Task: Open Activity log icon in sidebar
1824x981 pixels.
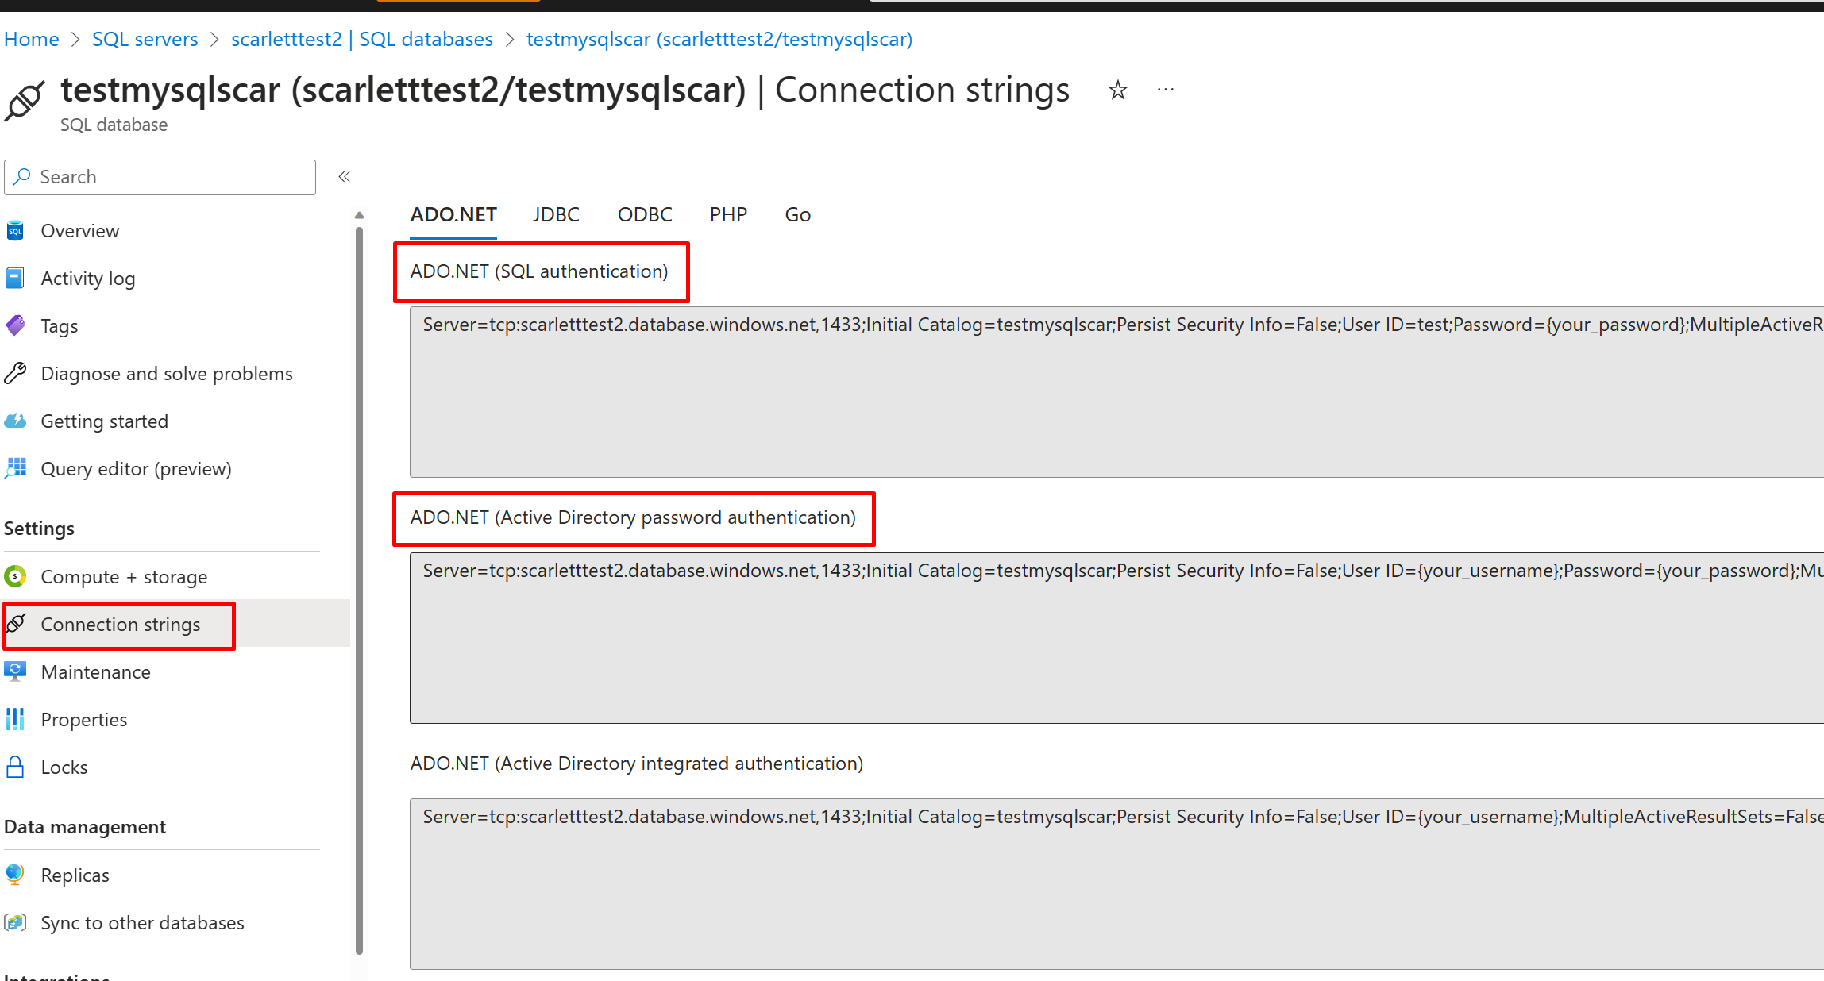Action: click(15, 279)
